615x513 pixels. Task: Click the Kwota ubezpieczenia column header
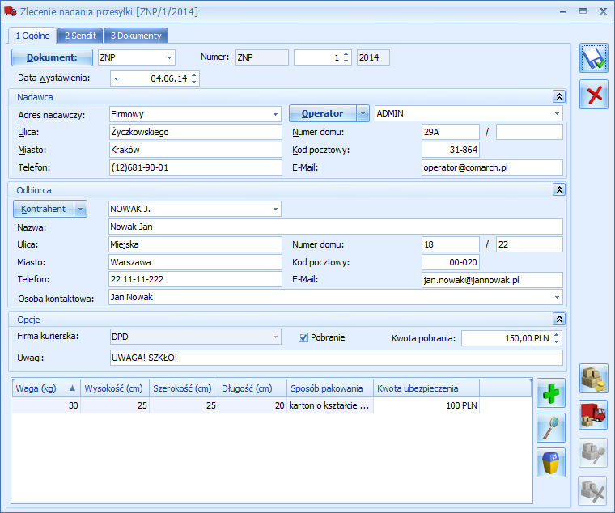(x=426, y=388)
